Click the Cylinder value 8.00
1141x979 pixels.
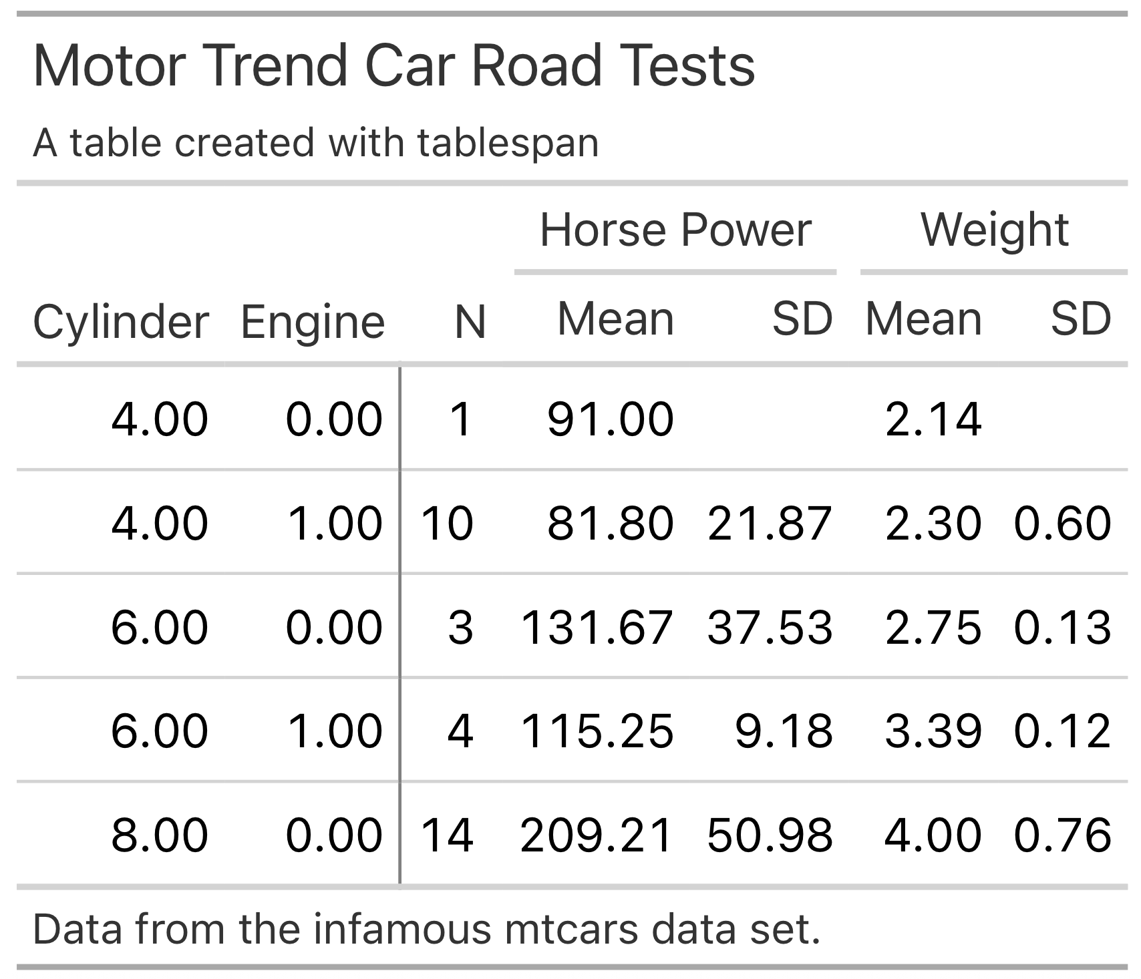point(160,835)
